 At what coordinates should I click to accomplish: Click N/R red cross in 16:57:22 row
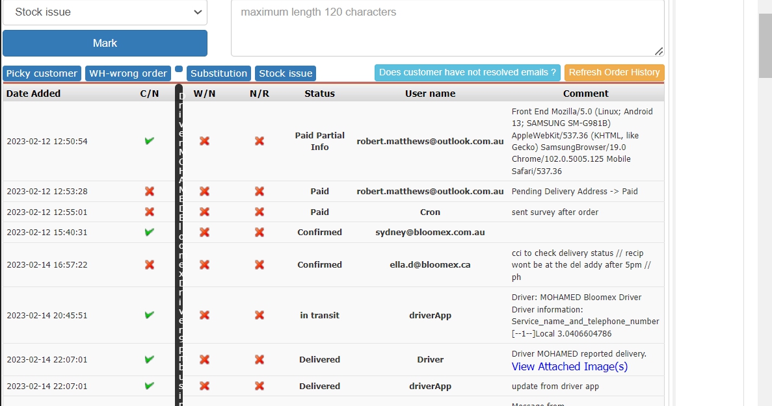click(260, 264)
